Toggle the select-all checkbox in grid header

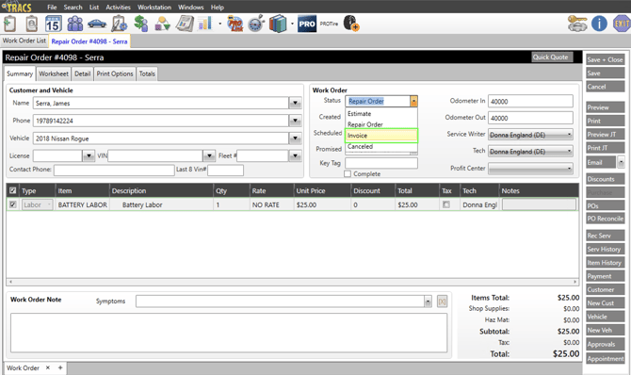click(x=13, y=190)
